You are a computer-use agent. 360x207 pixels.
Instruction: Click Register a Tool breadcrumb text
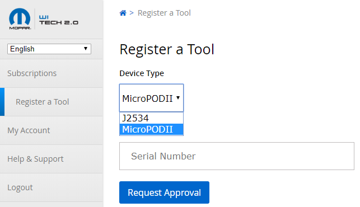coord(164,13)
